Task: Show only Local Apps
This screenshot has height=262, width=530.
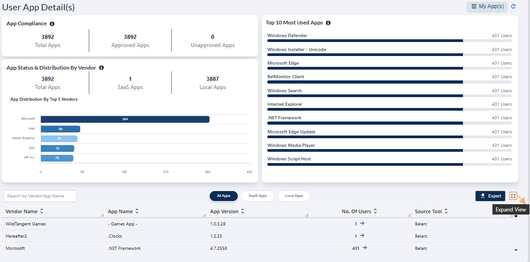Action: click(x=294, y=196)
